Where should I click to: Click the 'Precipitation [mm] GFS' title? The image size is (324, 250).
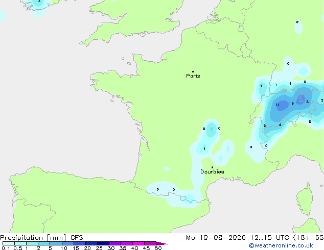[41, 238]
